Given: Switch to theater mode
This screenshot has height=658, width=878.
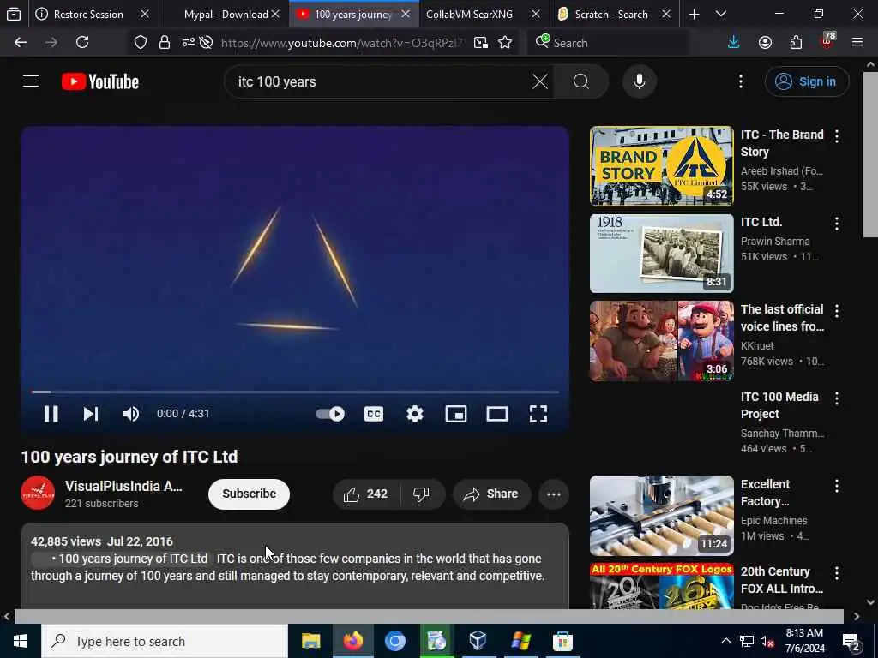Looking at the screenshot, I should [x=497, y=414].
